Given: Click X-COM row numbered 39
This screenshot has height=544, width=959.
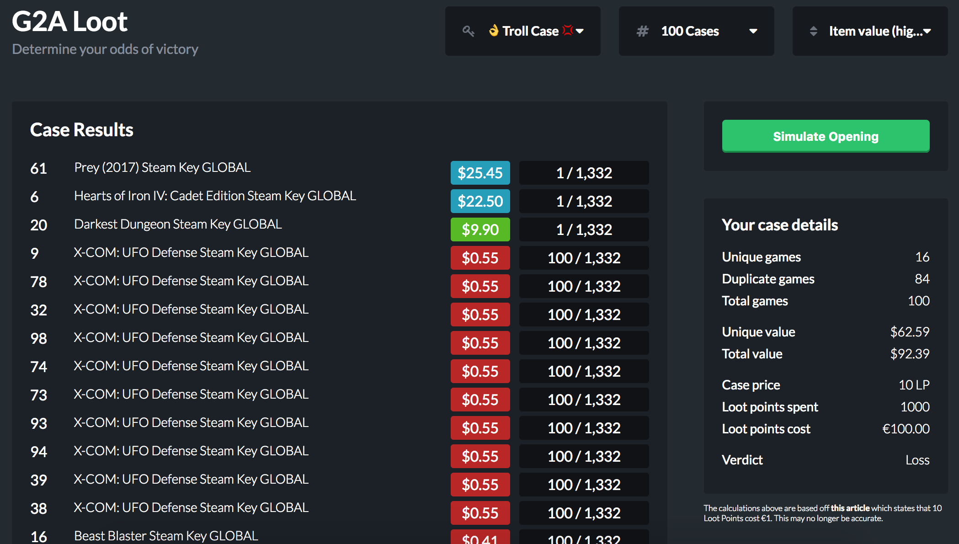Looking at the screenshot, I should [x=339, y=484].
